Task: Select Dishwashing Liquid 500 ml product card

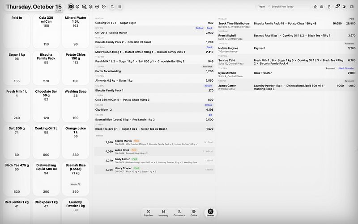Action: click(x=46, y=178)
